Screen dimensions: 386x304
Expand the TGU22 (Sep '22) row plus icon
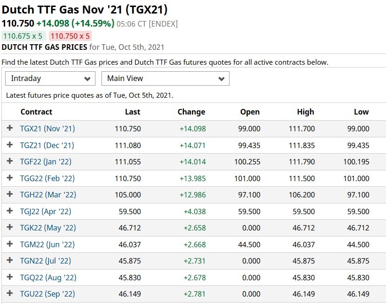click(10, 293)
